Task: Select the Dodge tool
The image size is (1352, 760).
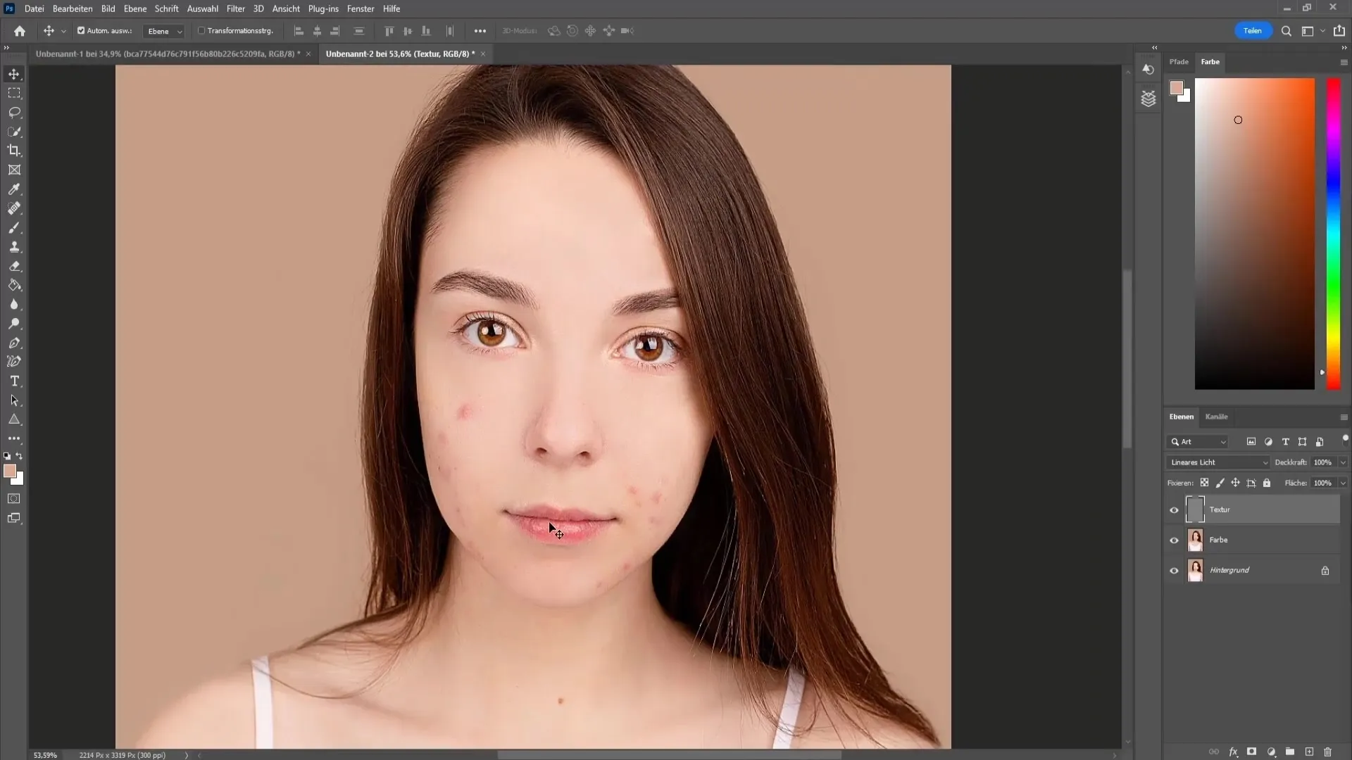Action: (14, 324)
